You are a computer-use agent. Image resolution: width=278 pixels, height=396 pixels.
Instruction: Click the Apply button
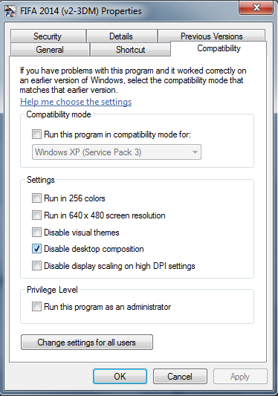[x=240, y=376]
